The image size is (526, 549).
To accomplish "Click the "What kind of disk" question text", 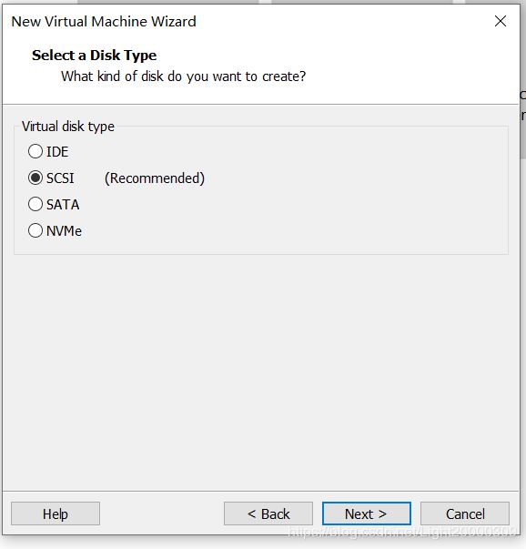I will click(x=184, y=76).
